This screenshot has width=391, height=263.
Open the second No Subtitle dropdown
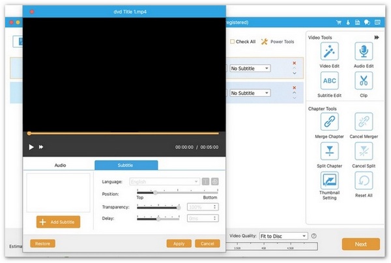(x=250, y=93)
